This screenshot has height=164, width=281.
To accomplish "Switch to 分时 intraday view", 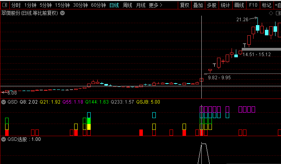I will (x=16, y=5).
